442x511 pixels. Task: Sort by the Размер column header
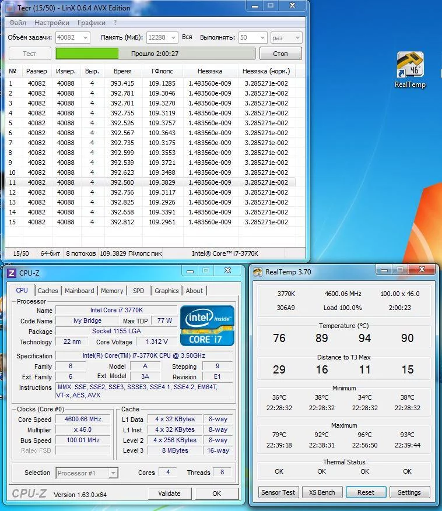tap(37, 71)
